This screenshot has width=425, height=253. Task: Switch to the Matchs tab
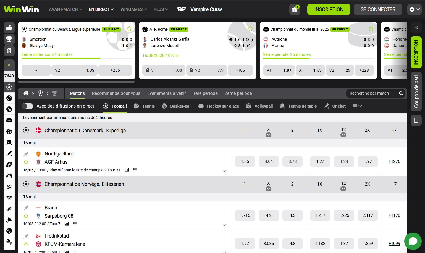point(77,93)
